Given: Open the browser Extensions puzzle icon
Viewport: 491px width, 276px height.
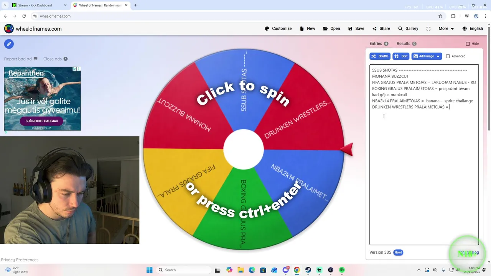Looking at the screenshot, I should click(x=453, y=16).
